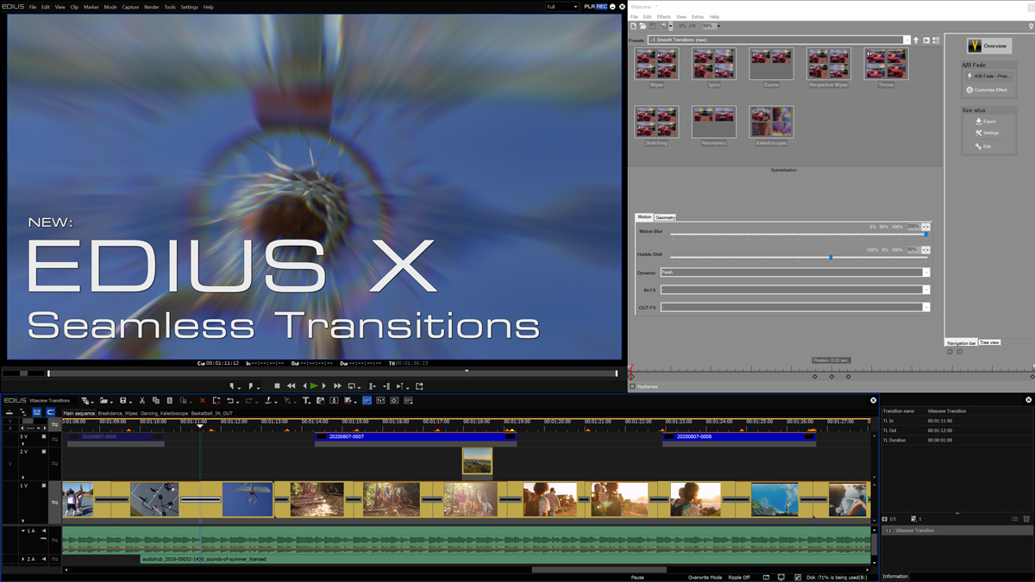Expand the 1 A audio track
Viewport: 1035px width, 582px height.
click(23, 531)
